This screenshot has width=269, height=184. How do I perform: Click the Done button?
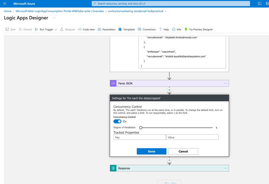pyautogui.click(x=152, y=151)
